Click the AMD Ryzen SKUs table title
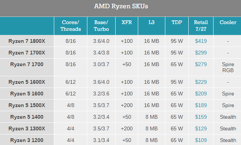 121,6
